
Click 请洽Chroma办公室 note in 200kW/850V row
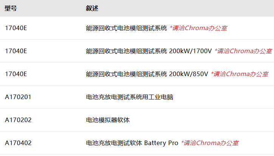(x=240, y=74)
